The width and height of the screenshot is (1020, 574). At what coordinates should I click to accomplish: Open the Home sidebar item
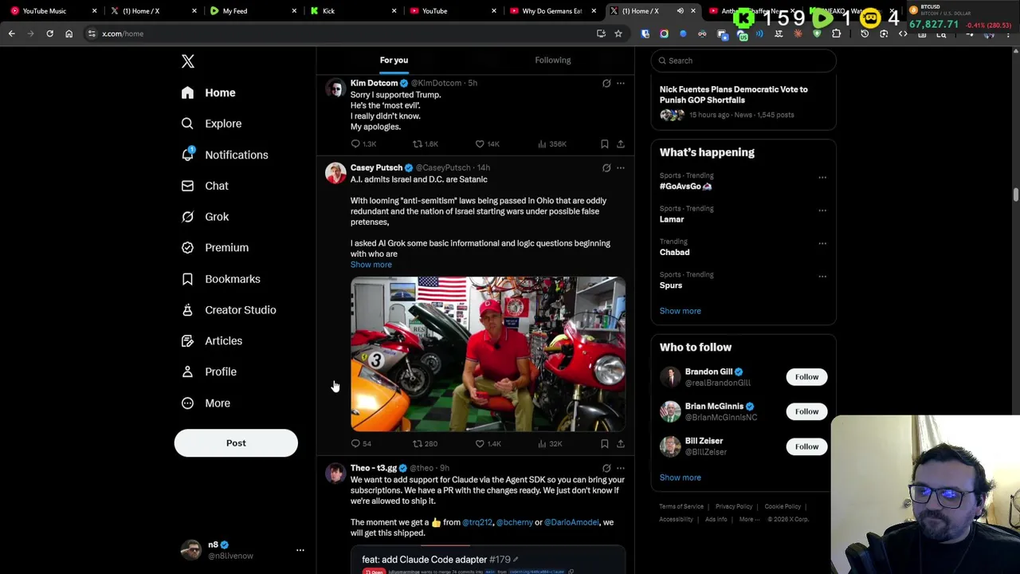pyautogui.click(x=209, y=92)
